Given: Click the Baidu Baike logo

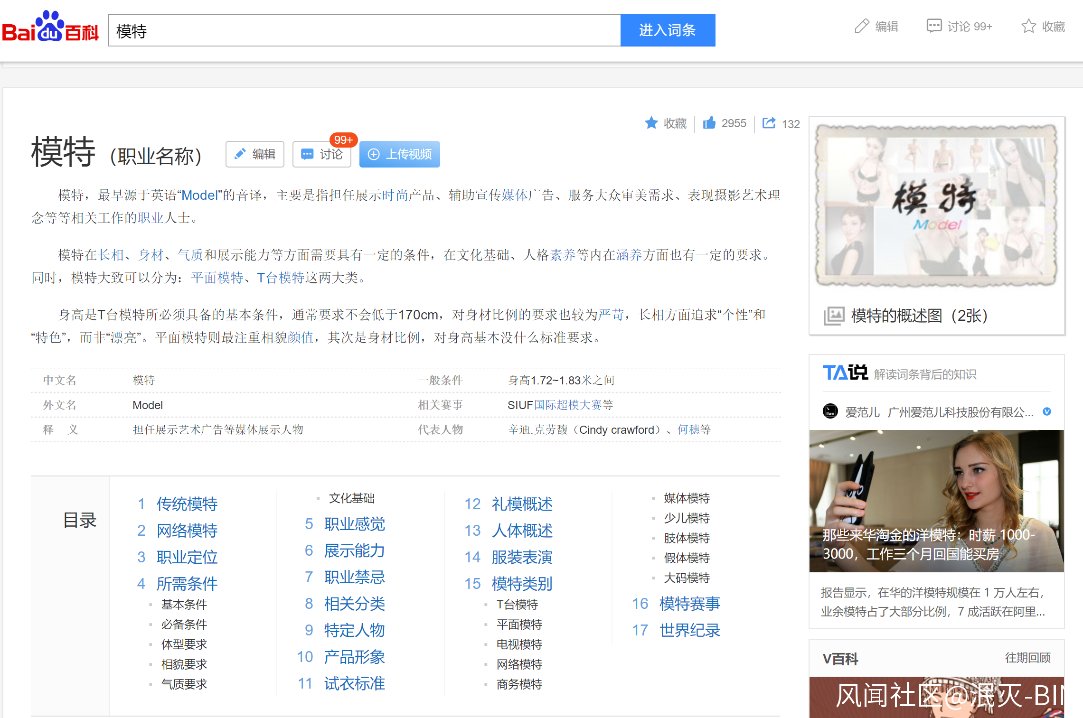Looking at the screenshot, I should click(50, 28).
